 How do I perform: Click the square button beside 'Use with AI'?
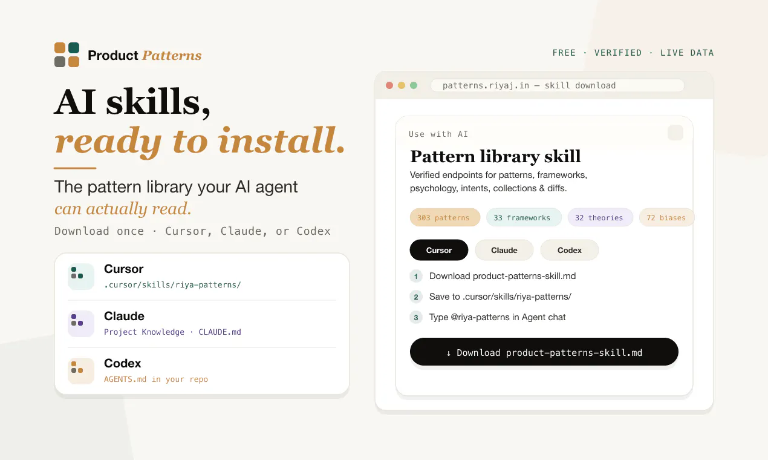point(675,133)
